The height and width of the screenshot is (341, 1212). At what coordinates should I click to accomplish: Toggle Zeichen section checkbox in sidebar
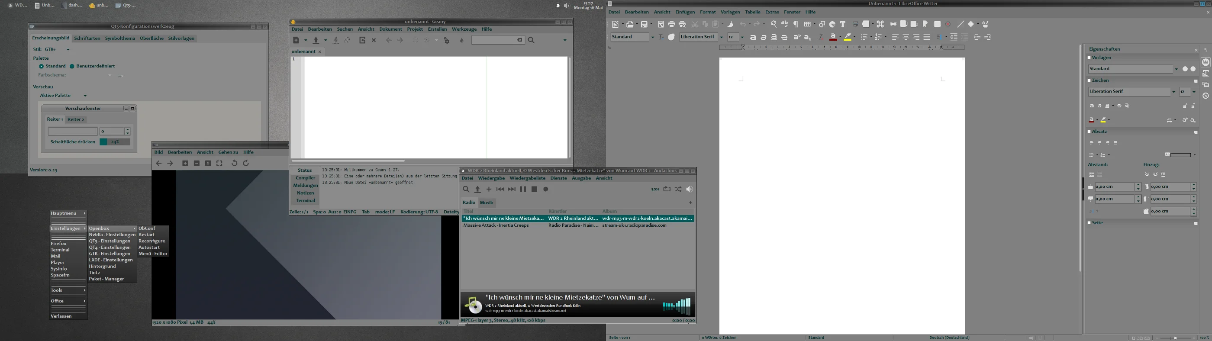[x=1089, y=80]
